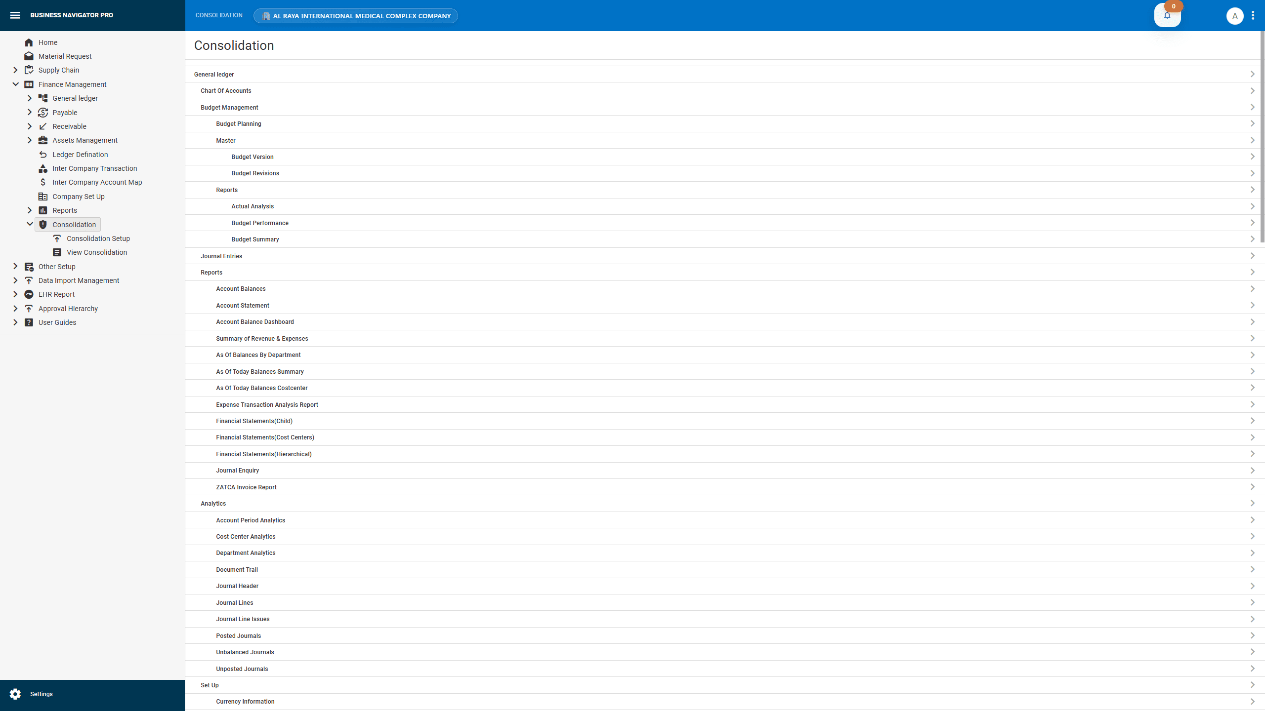The width and height of the screenshot is (1265, 711).
Task: Expand the User Guides section
Action: click(15, 322)
